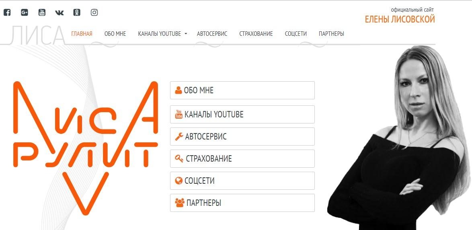Open the Google Plus icon
Image resolution: width=472 pixels, height=230 pixels.
click(x=25, y=12)
